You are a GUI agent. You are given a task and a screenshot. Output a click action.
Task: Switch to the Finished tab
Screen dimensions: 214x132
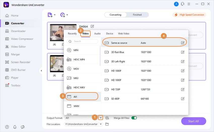(x=137, y=15)
